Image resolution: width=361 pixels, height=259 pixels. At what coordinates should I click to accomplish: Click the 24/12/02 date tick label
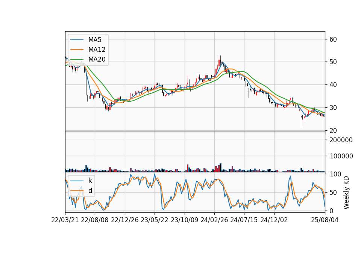pyautogui.click(x=274, y=220)
